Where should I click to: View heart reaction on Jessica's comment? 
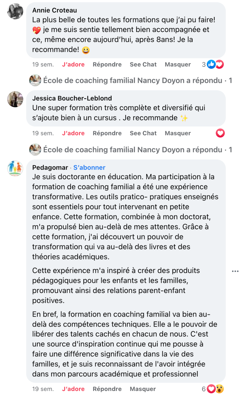point(220,133)
